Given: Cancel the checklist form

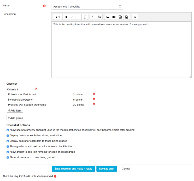Looking at the screenshot, I should coord(126,169).
